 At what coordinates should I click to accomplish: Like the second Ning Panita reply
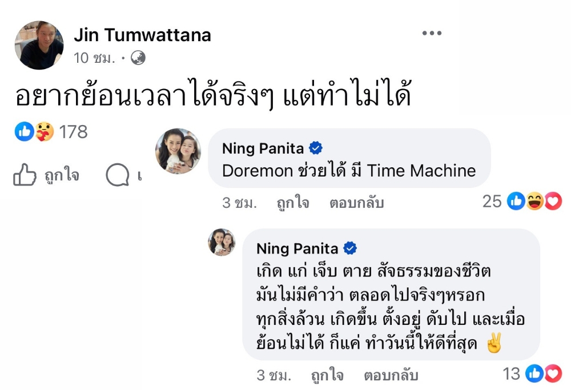[327, 375]
